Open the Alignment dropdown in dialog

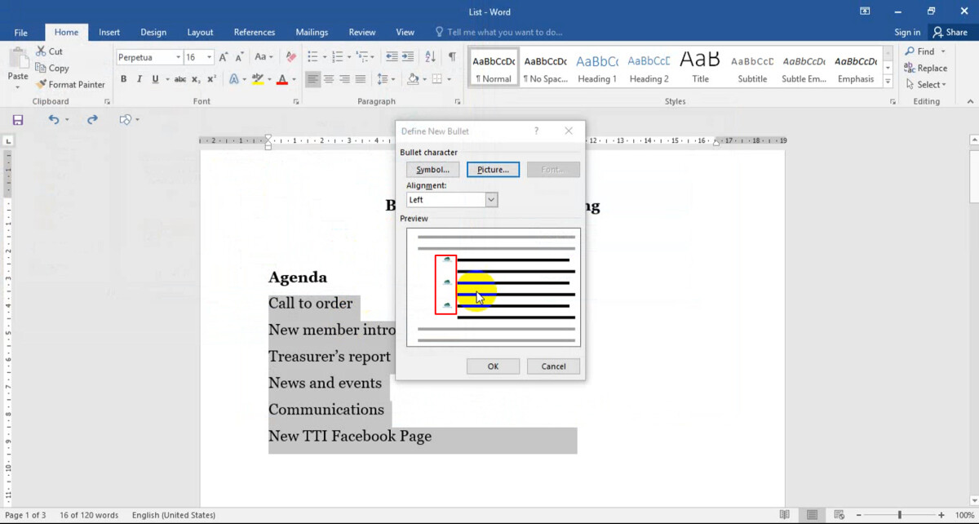[x=491, y=200]
